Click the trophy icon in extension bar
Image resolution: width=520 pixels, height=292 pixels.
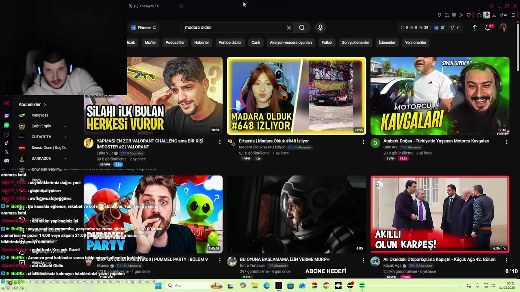pos(452,28)
